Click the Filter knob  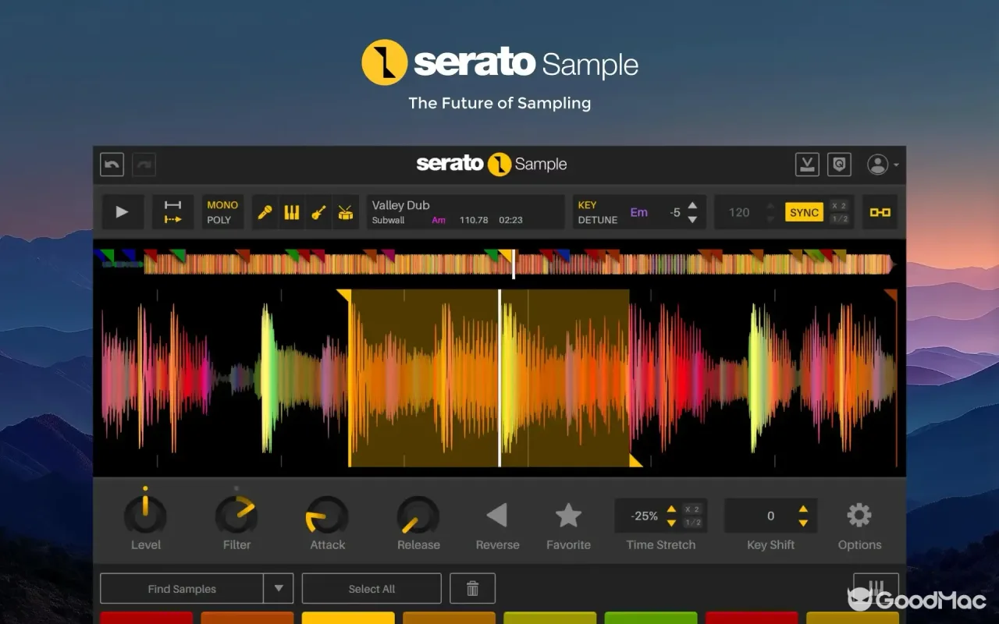[236, 515]
